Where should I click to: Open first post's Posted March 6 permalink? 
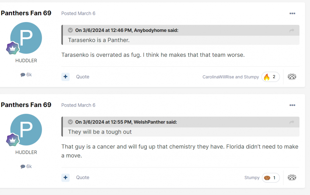[x=78, y=14]
